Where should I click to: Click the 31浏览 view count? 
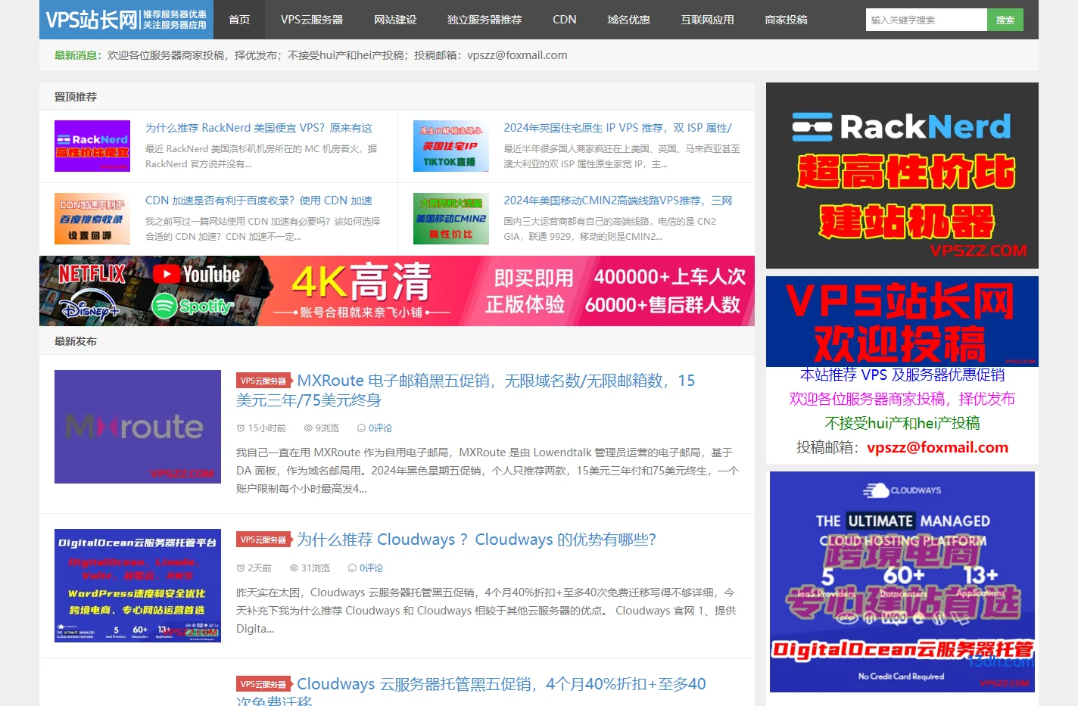pyautogui.click(x=310, y=568)
